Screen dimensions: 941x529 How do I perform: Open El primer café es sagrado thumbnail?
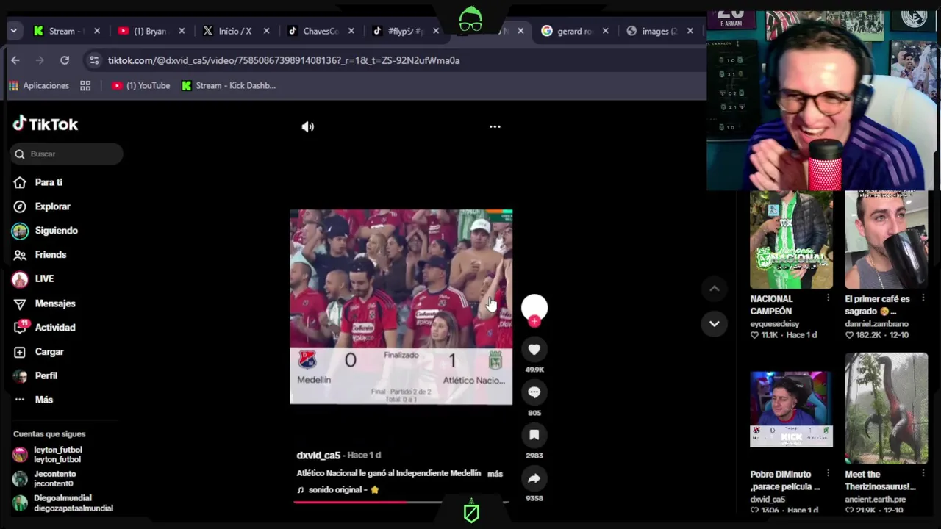tap(886, 240)
